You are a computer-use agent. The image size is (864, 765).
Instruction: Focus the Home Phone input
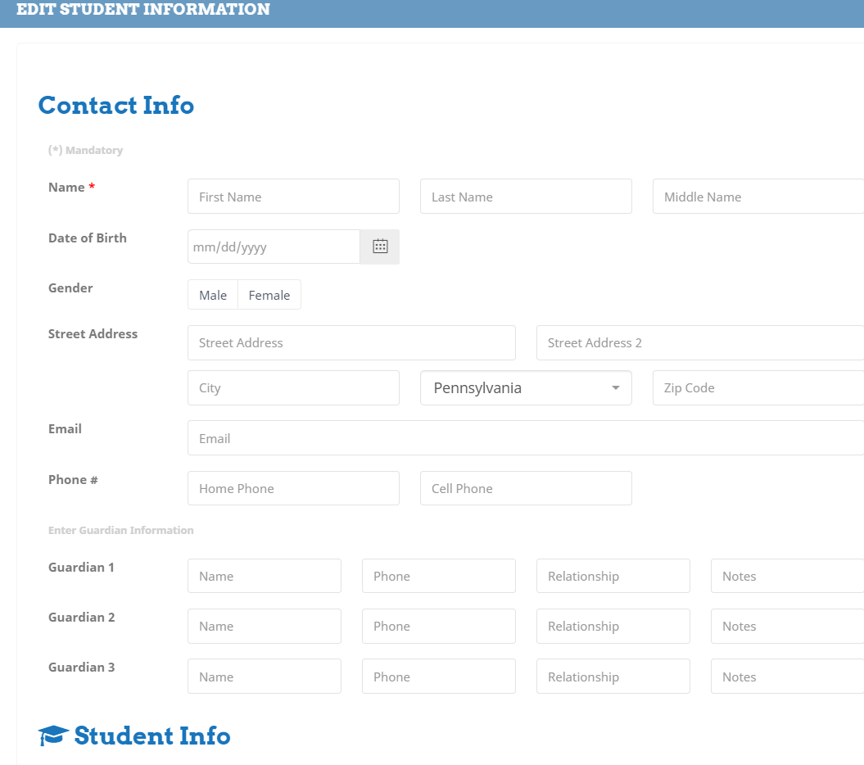point(293,488)
